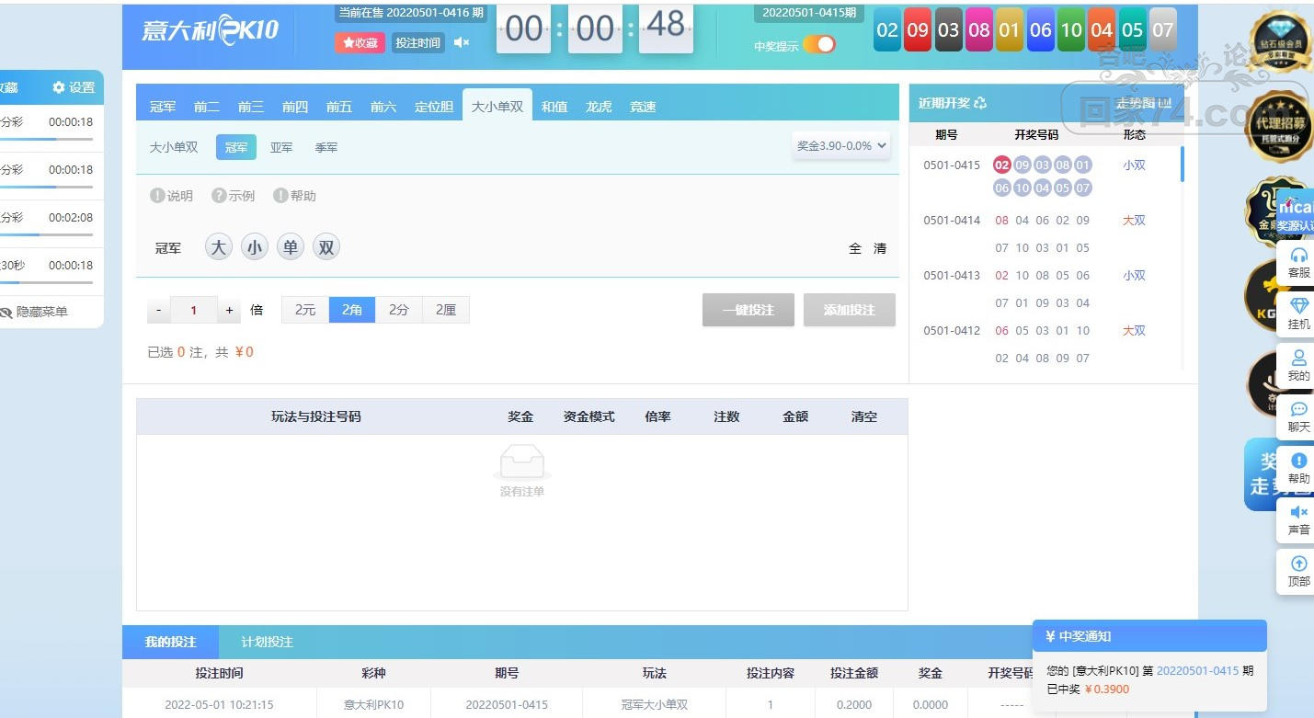Switch to the 定位胆 tab
The height and width of the screenshot is (718, 1314).
(x=434, y=107)
